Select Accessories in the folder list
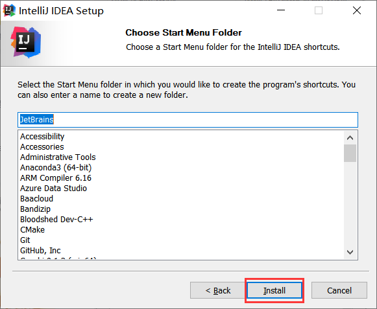The width and height of the screenshot is (377, 309). [x=42, y=146]
